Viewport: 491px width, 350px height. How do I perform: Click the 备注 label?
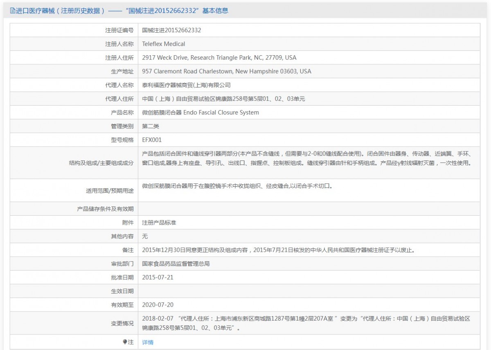128,250
